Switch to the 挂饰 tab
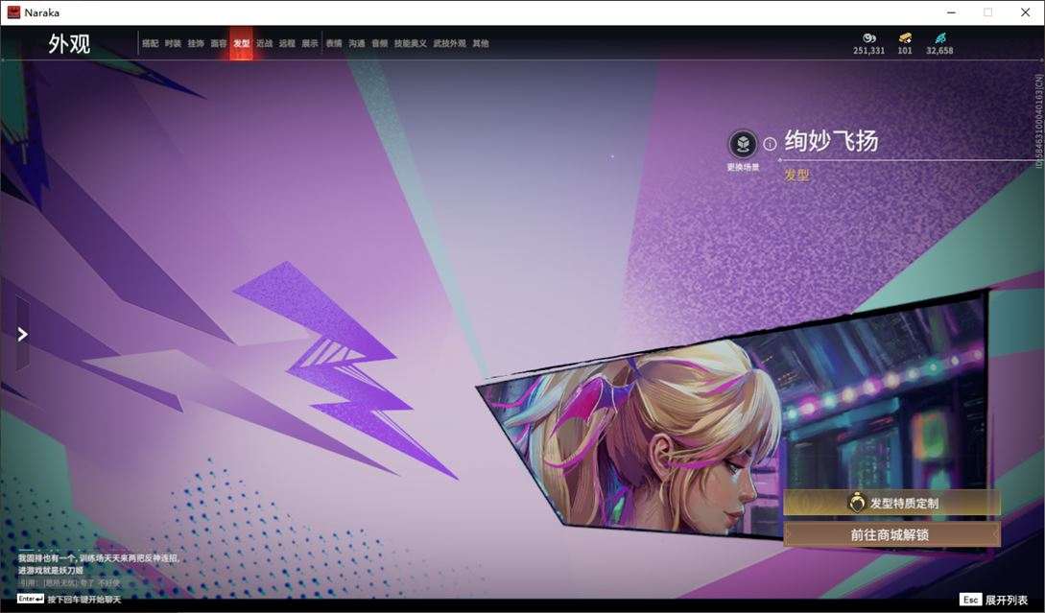Viewport: 1045px width, 613px height. click(x=196, y=43)
